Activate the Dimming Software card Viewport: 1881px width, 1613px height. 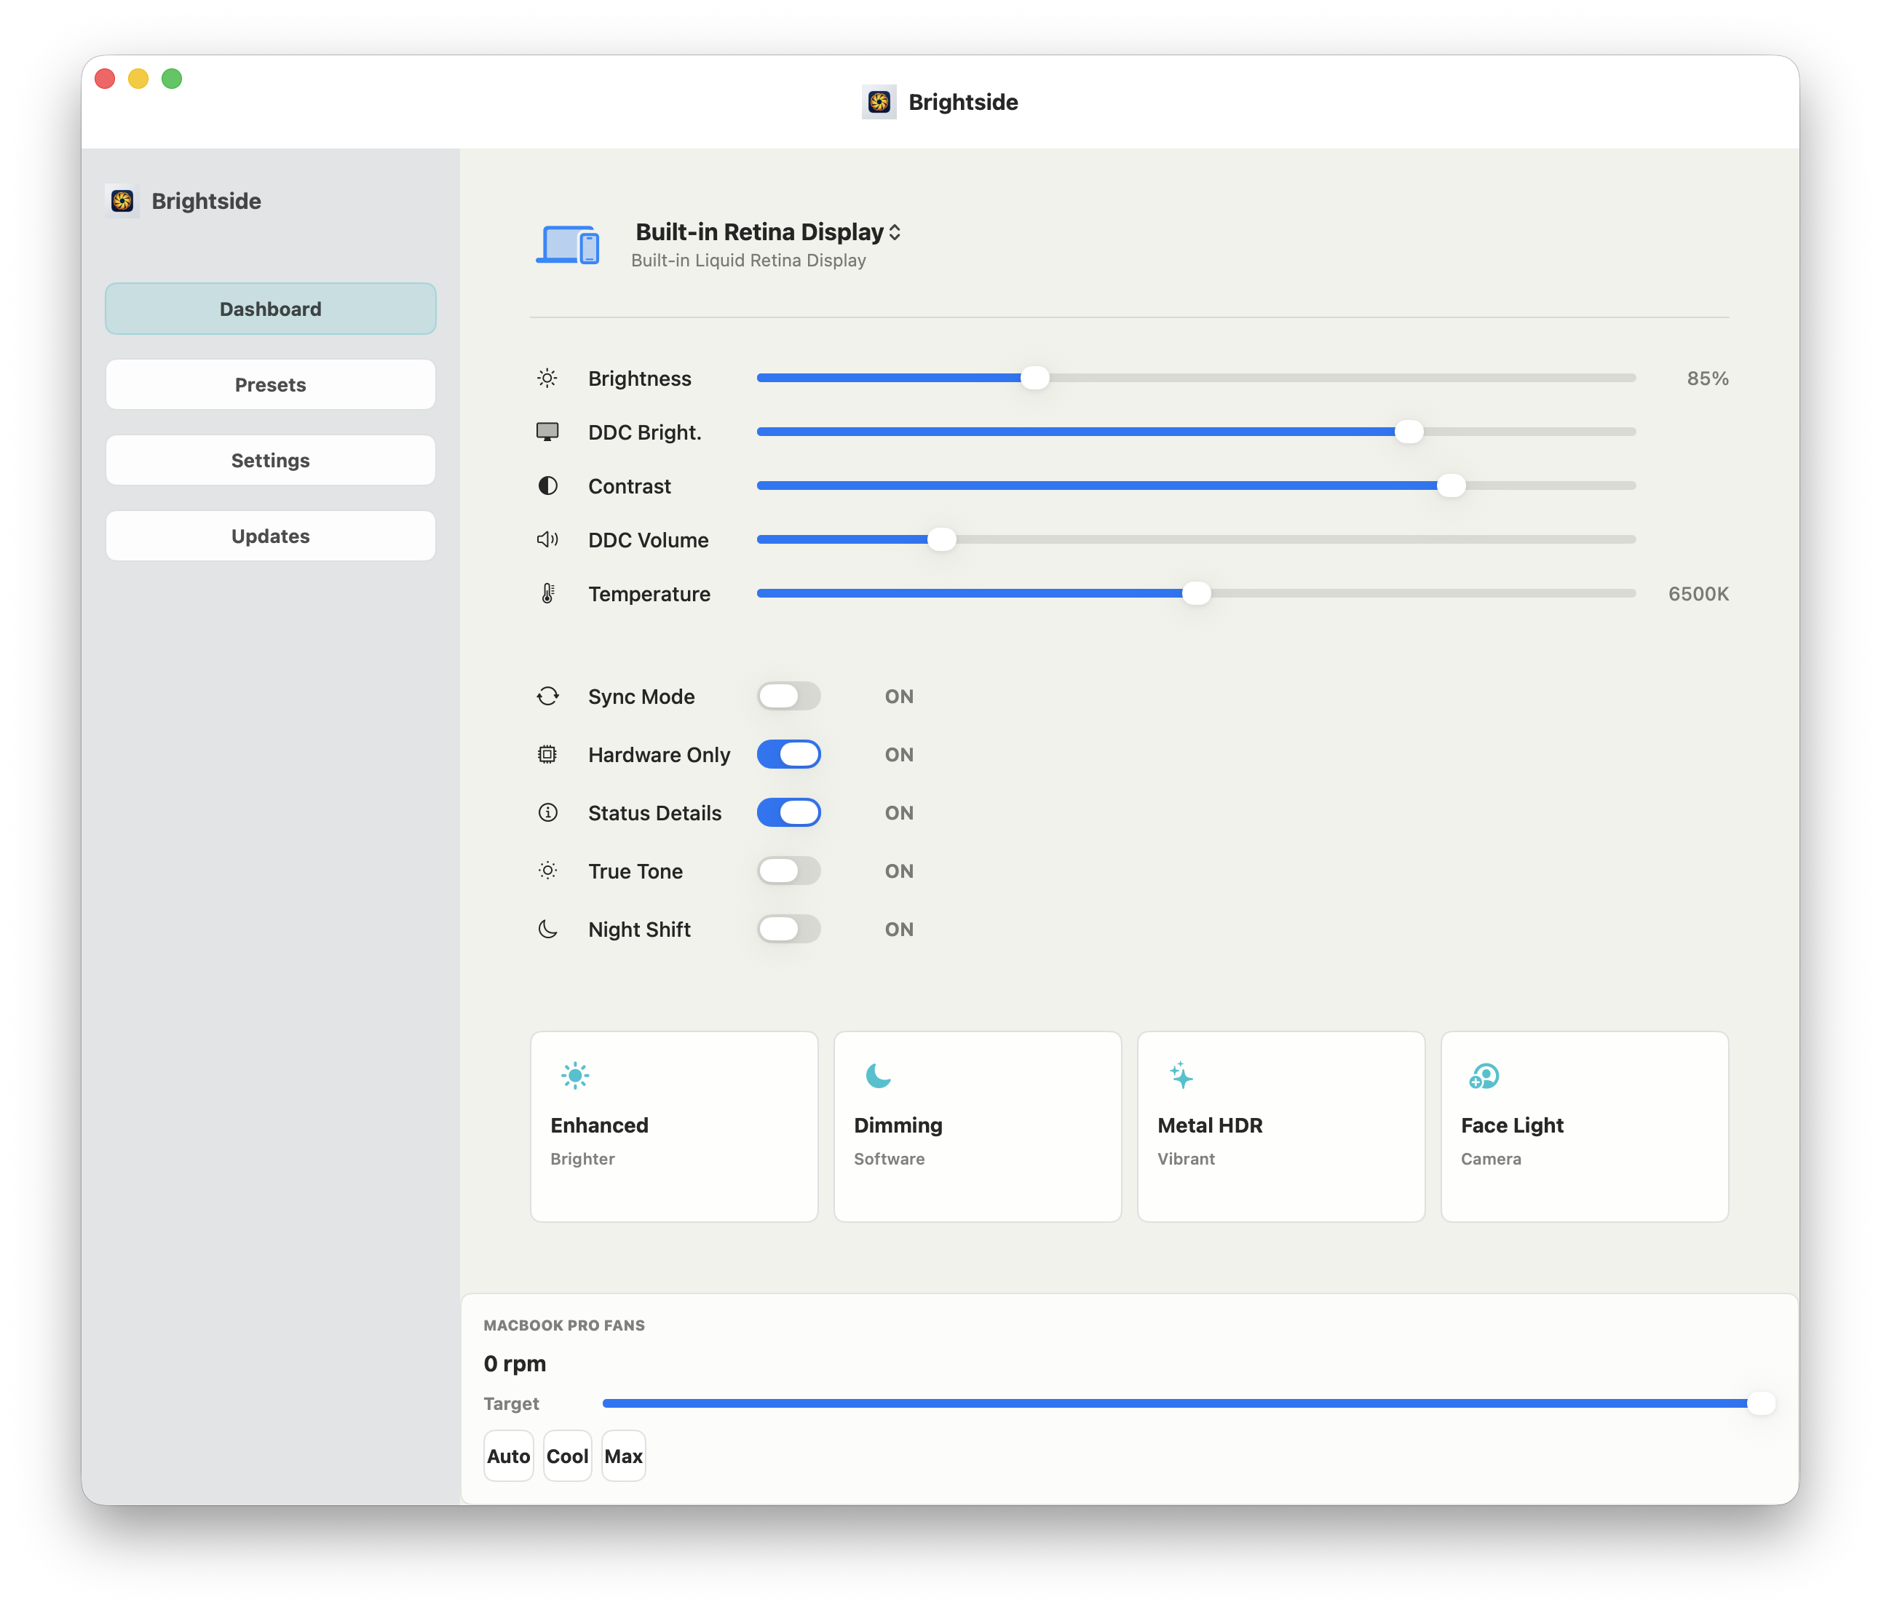click(x=978, y=1127)
